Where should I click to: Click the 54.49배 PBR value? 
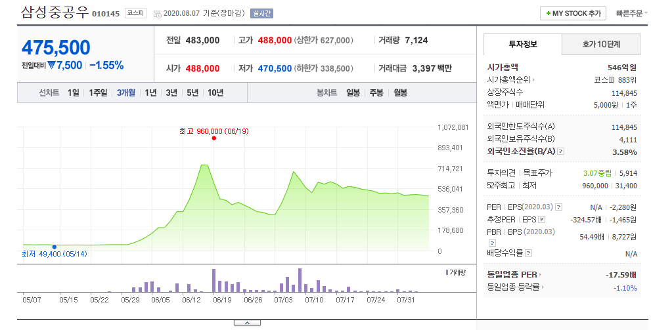coord(592,237)
